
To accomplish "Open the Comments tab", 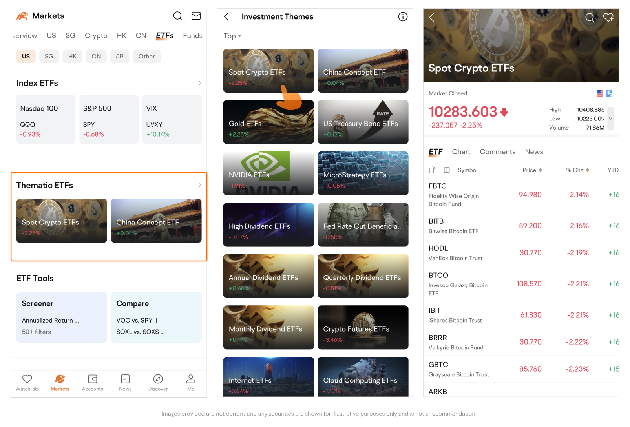I will [x=497, y=152].
